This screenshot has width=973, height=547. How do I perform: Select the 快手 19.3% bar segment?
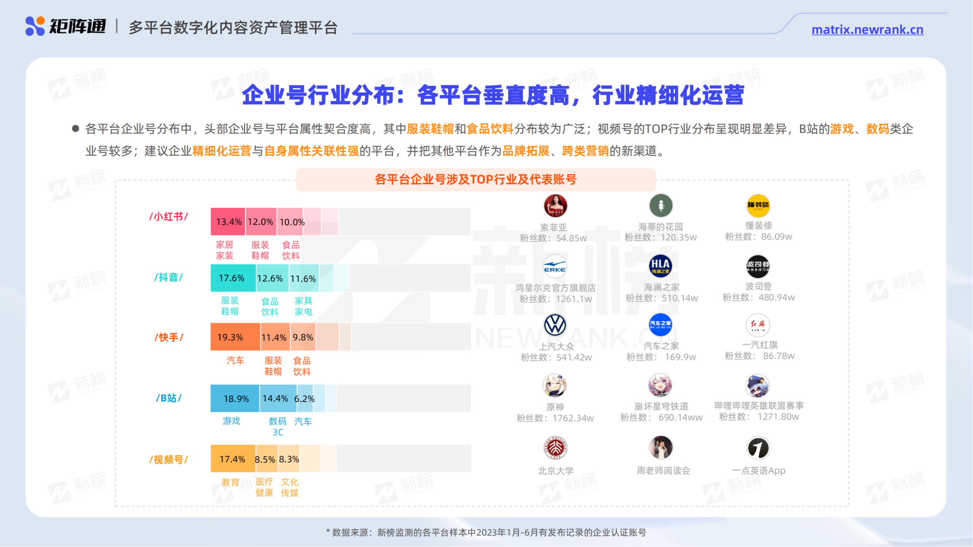tap(235, 337)
